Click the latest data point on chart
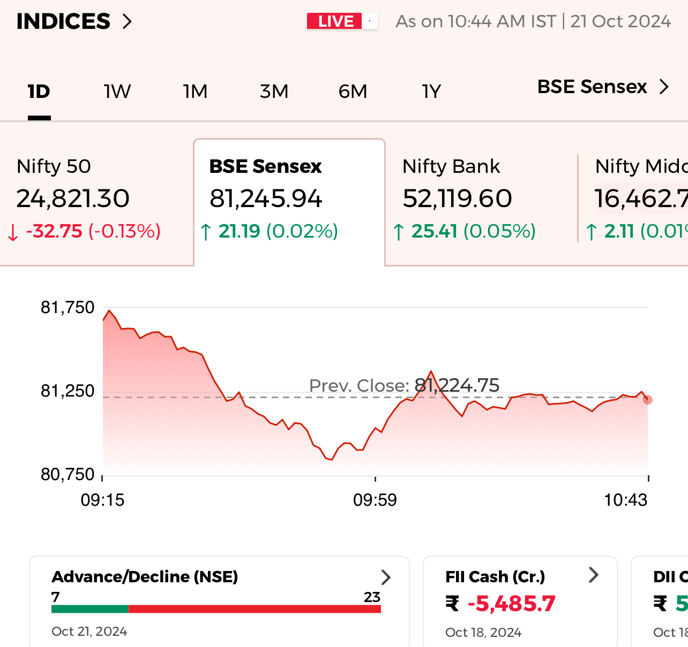688x647 pixels. click(648, 399)
